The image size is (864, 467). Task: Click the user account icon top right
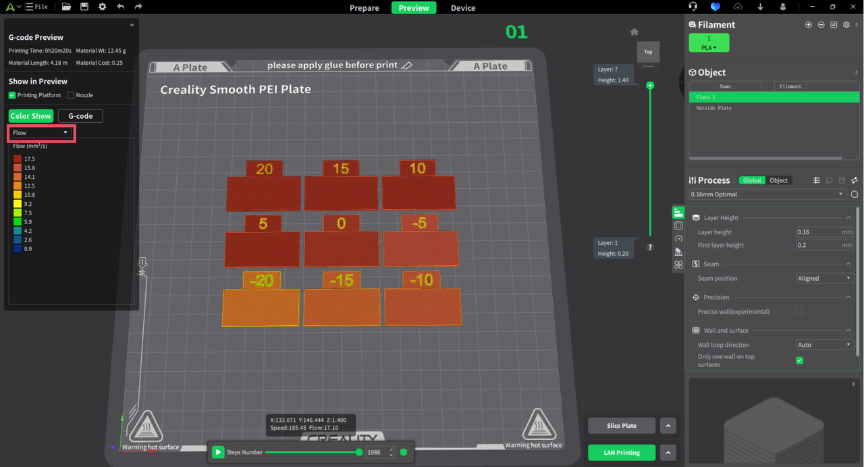pyautogui.click(x=782, y=6)
